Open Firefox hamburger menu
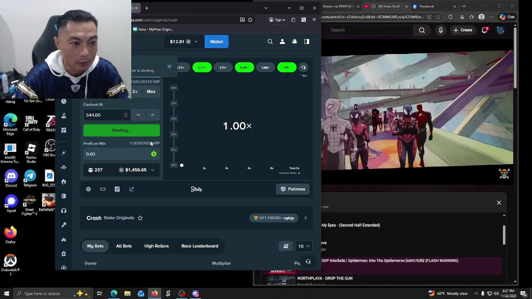This screenshot has height=299, width=532. click(x=314, y=20)
